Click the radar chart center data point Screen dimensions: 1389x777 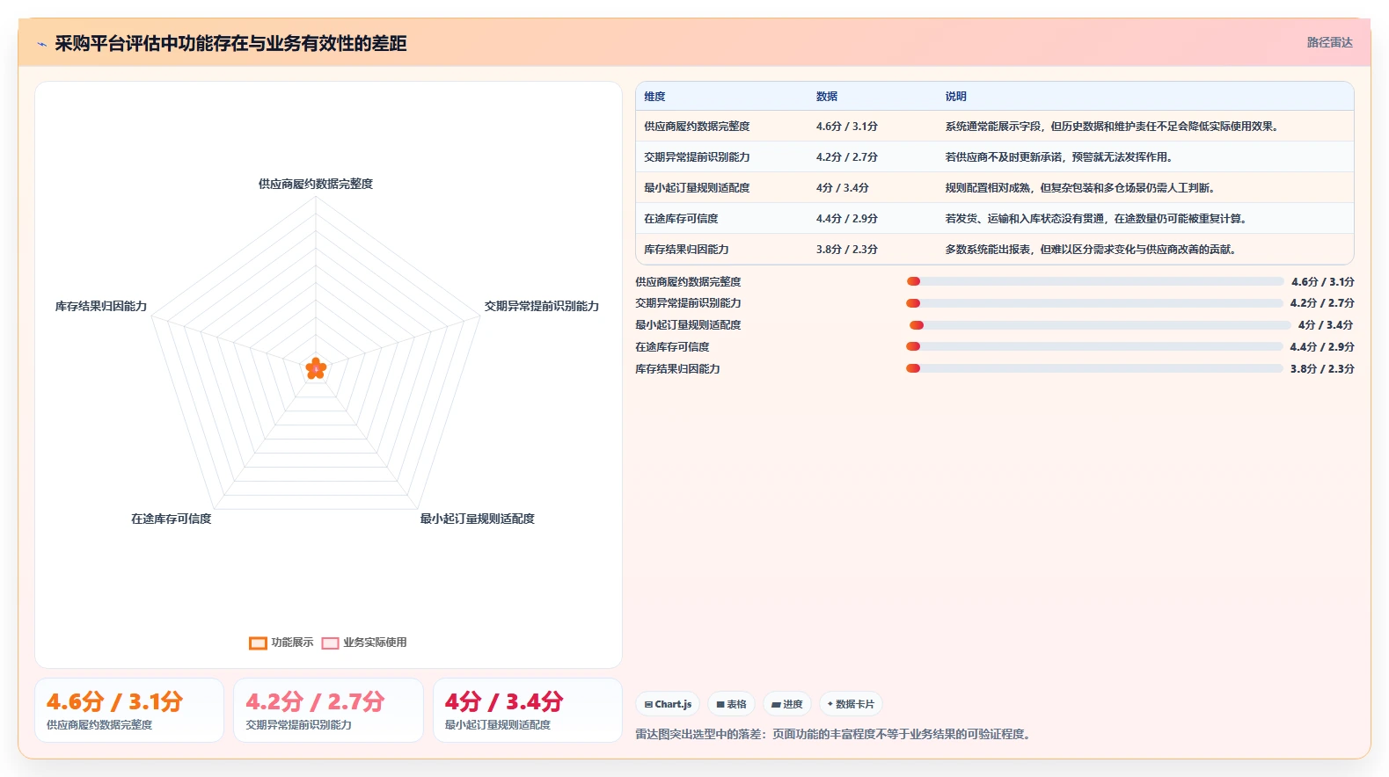pos(316,369)
